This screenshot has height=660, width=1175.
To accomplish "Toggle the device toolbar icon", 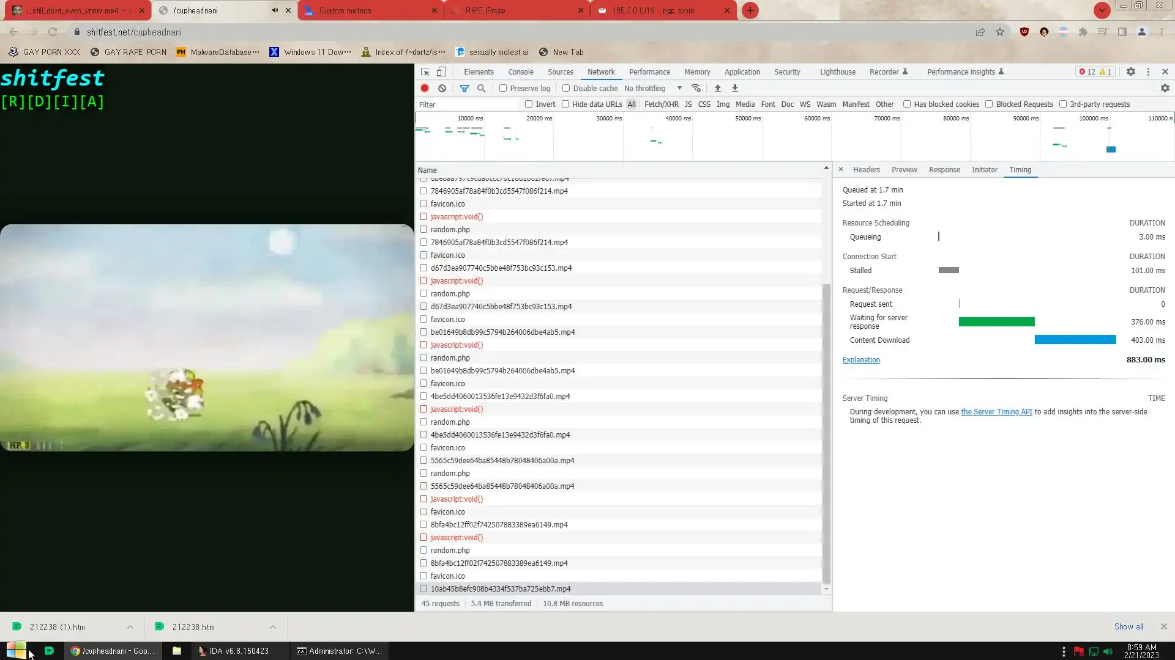I will [441, 71].
